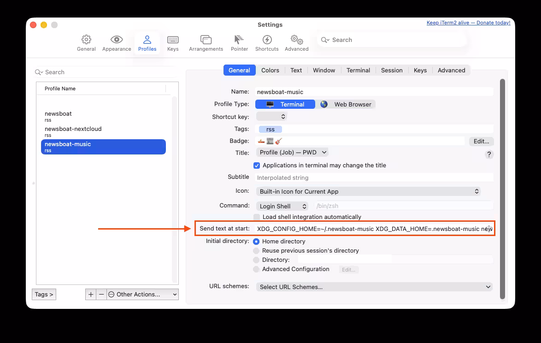
Task: Open Select URL Schemes dropdown
Action: click(x=374, y=287)
